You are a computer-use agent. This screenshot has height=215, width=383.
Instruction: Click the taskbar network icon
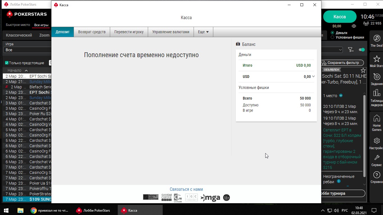(x=329, y=210)
